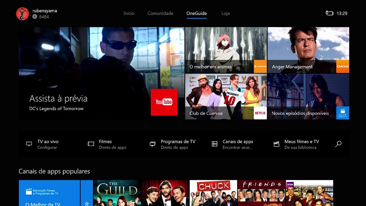
Task: Open the Assista à prévia Legends of Tomorrow tile
Action: (x=102, y=73)
